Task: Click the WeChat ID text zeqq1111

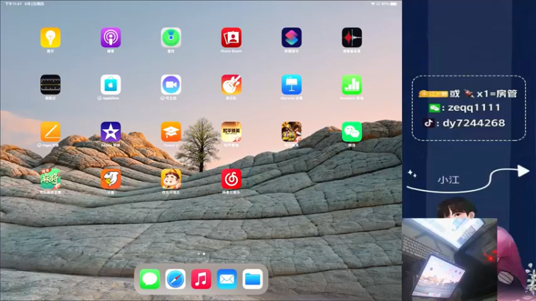Action: [x=474, y=108]
